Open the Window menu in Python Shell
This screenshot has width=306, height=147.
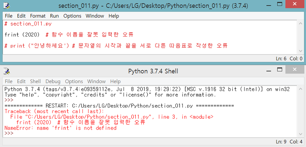[x=97, y=81]
